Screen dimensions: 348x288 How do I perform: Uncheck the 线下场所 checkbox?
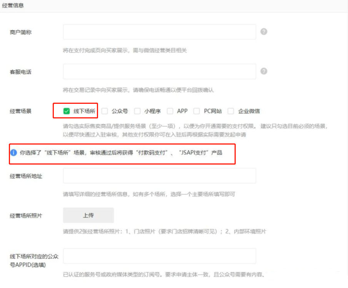pyautogui.click(x=67, y=111)
